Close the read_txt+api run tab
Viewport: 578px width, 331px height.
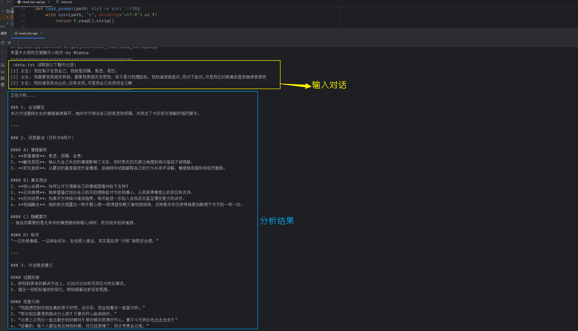tap(42, 33)
